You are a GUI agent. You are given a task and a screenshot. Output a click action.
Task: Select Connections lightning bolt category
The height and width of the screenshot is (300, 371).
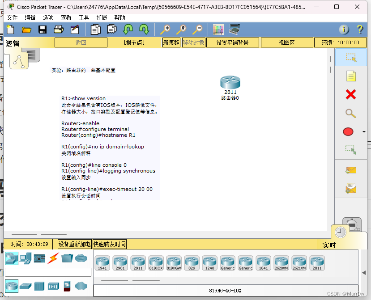point(53,258)
